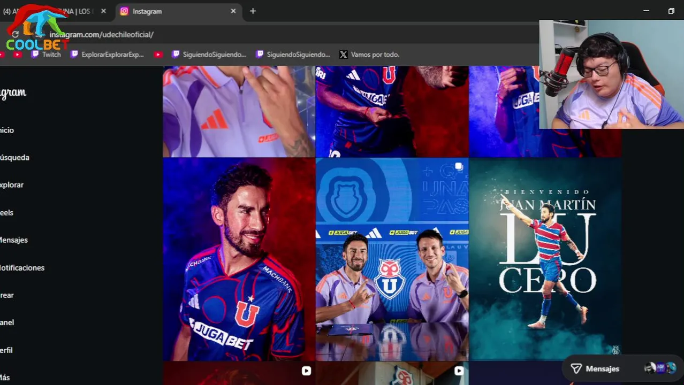Close the Instagram browser tab
Viewport: 684px width, 385px height.
pos(233,11)
